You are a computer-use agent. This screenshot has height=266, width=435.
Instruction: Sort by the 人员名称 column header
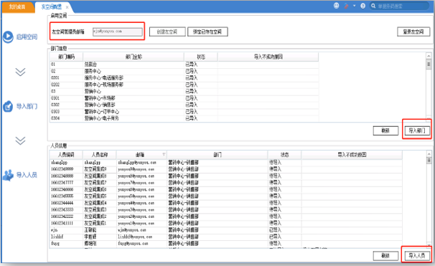tap(100, 155)
